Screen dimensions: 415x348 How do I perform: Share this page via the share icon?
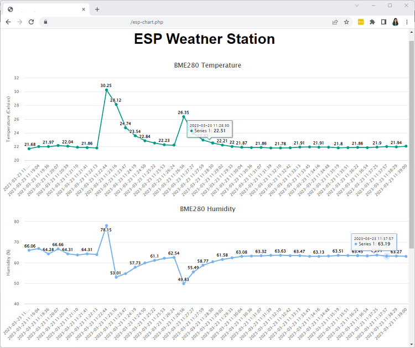coord(335,22)
